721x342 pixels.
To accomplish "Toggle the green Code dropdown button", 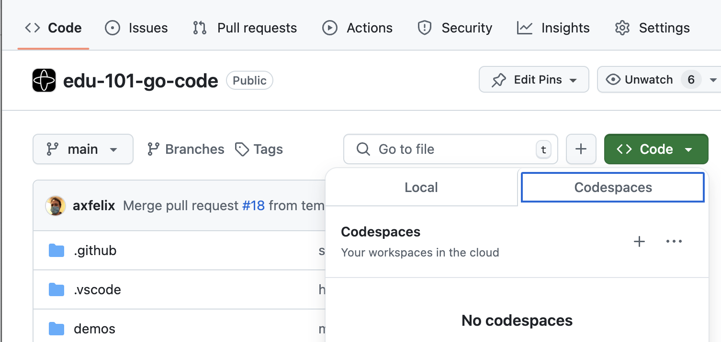I will pyautogui.click(x=656, y=149).
